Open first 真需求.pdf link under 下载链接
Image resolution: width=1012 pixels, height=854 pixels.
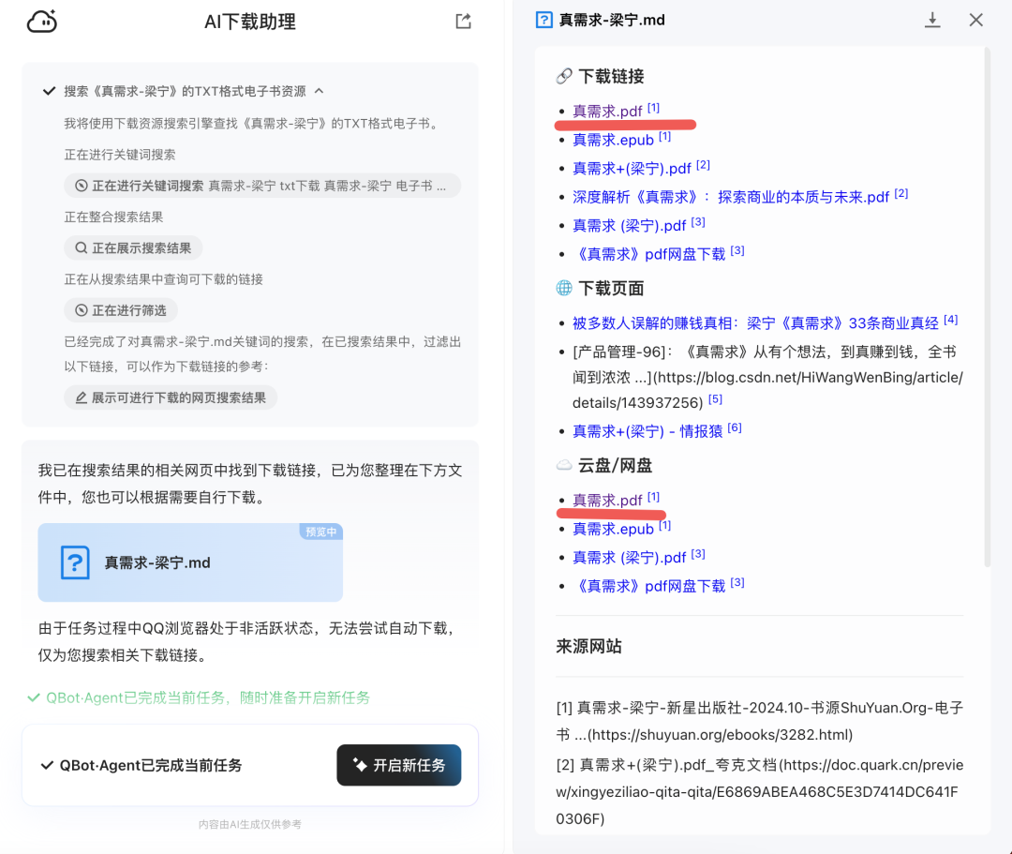click(x=607, y=112)
